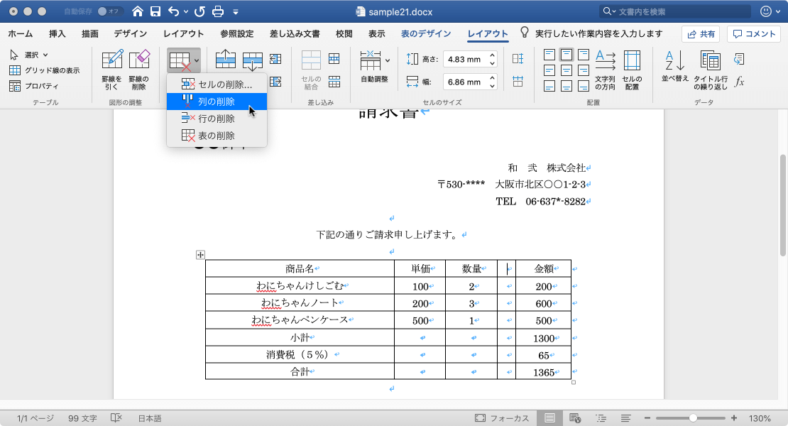Undo the last action
Screen dimensions: 788x426
[174, 11]
